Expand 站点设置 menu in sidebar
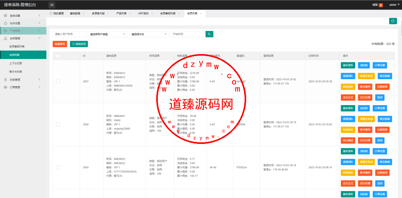Viewport: 402px width, 198px height. point(23,23)
